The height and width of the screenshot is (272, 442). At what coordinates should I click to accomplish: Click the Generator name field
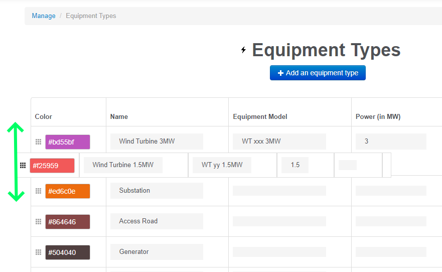click(x=157, y=252)
